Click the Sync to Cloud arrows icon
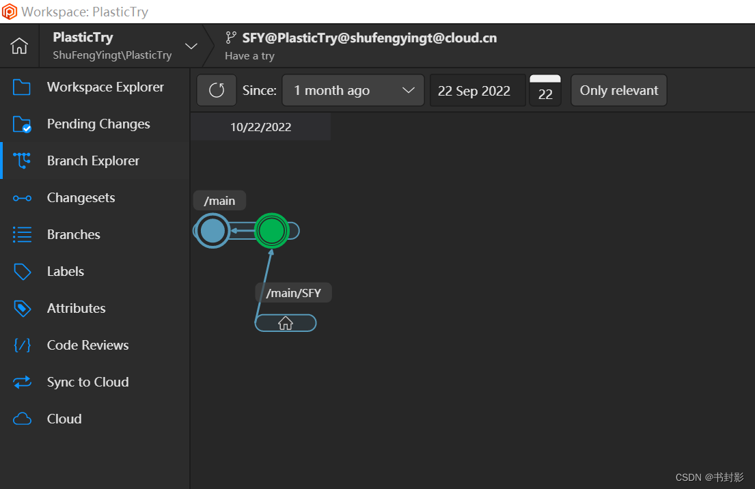 22,382
